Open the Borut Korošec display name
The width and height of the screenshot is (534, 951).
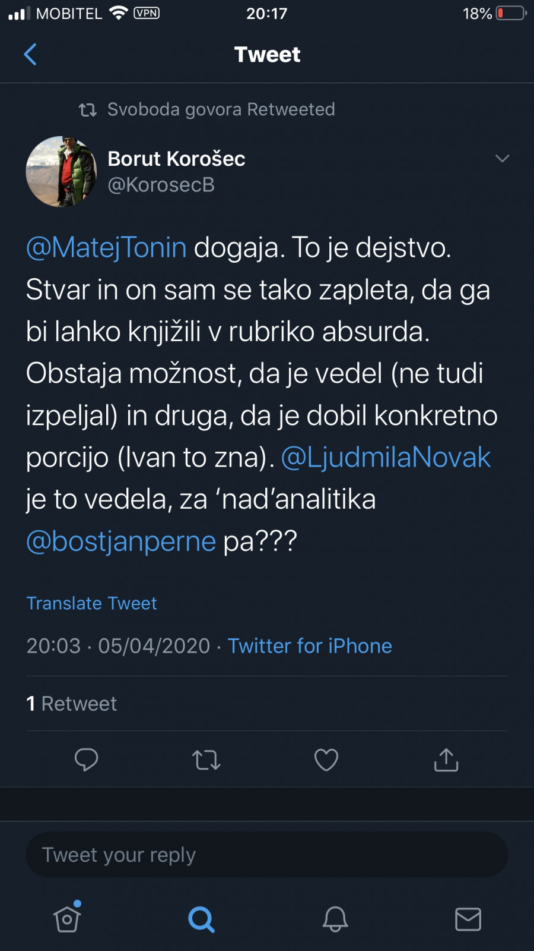176,159
